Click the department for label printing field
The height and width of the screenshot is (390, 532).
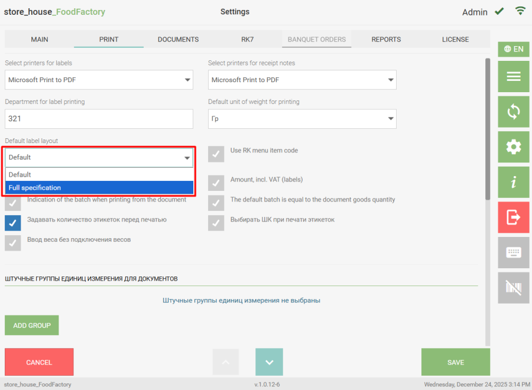pos(99,119)
